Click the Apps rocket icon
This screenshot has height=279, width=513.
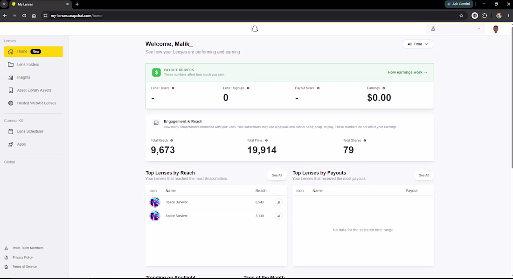pyautogui.click(x=11, y=144)
